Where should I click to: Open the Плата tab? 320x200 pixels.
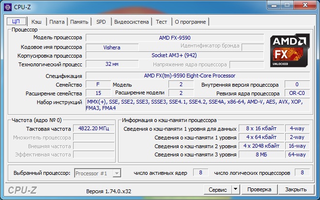click(57, 22)
